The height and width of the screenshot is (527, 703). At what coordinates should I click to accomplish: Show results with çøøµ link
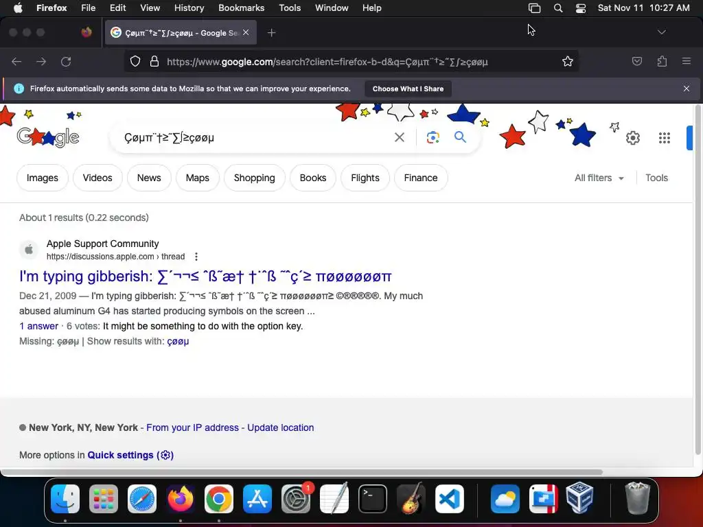[x=178, y=342]
